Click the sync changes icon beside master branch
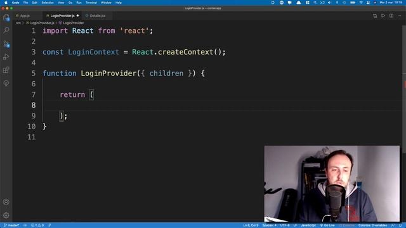 [x=25, y=225]
